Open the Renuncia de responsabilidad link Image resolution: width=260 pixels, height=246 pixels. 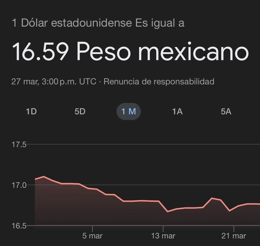pyautogui.click(x=159, y=82)
